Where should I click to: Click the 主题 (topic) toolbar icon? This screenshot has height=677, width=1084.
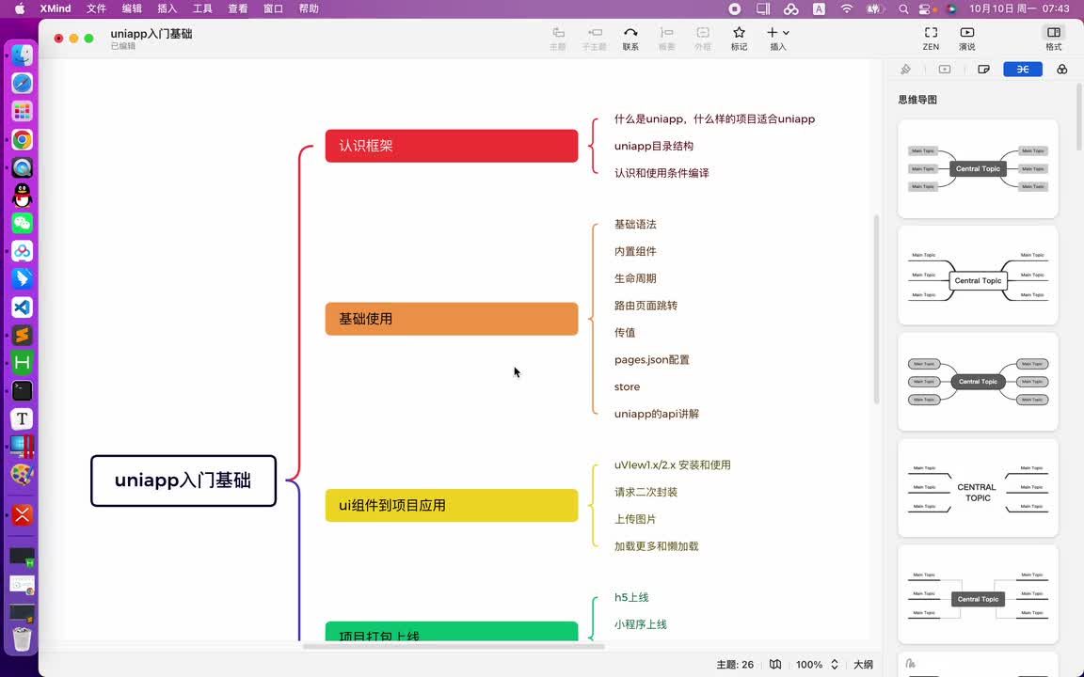pos(558,38)
